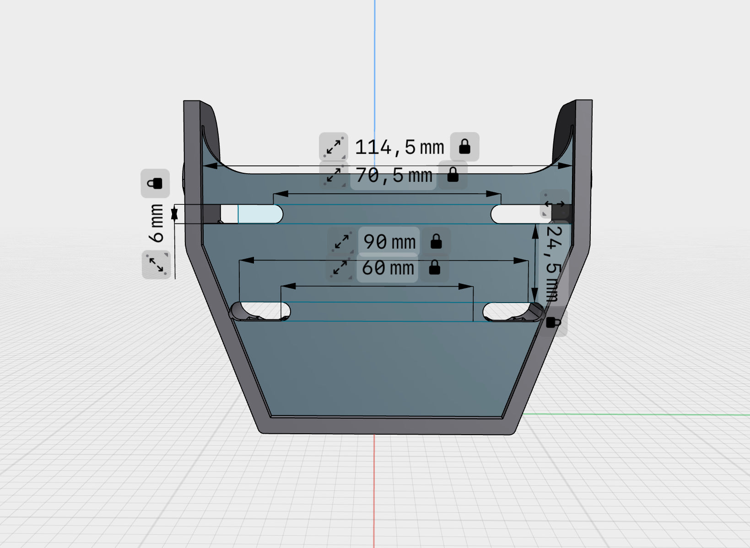Select the highlighted light-blue region in upper-left slot
The image size is (750, 548).
tap(259, 214)
